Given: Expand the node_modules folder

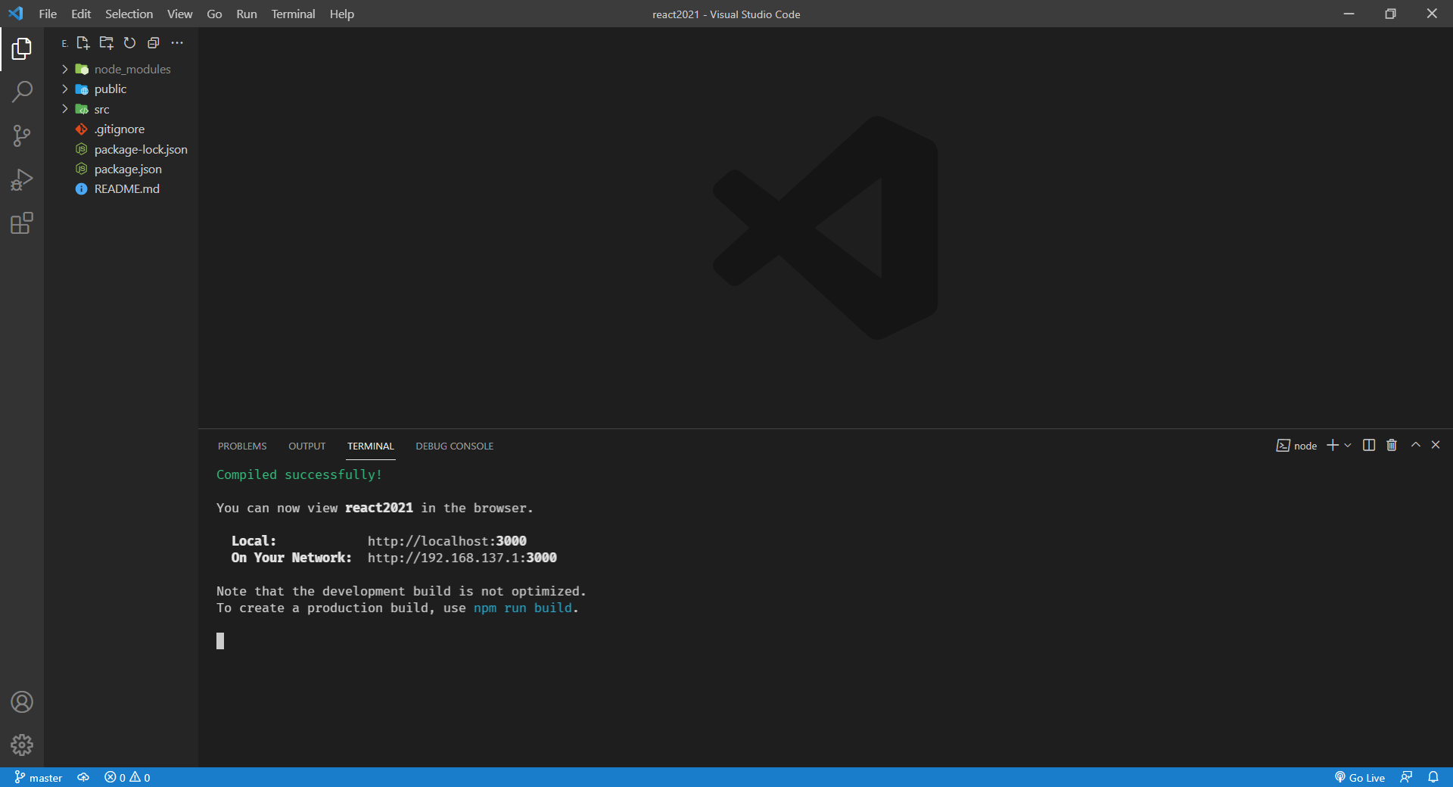Looking at the screenshot, I should (x=121, y=69).
